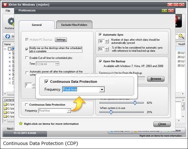
Task: Open the greyed Frequency dropdown in lower panel
Action: point(69,111)
